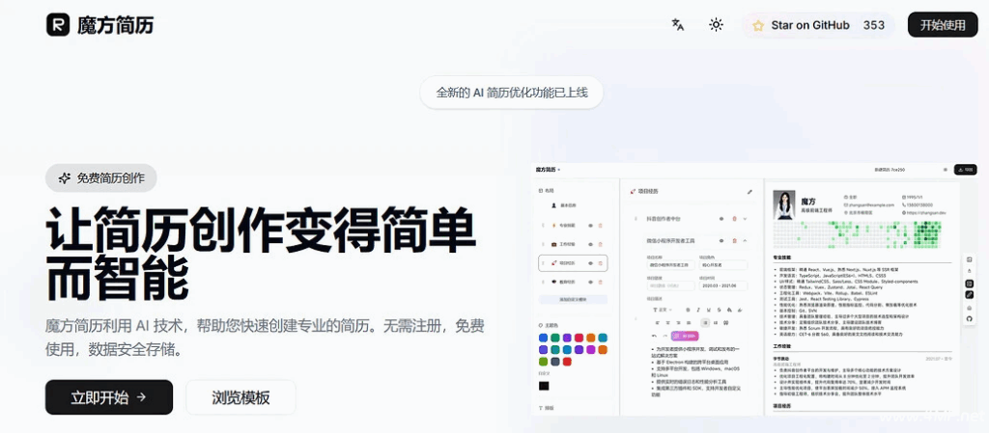Click the 开始使用 button in header
This screenshot has height=433, width=989.
coord(942,25)
